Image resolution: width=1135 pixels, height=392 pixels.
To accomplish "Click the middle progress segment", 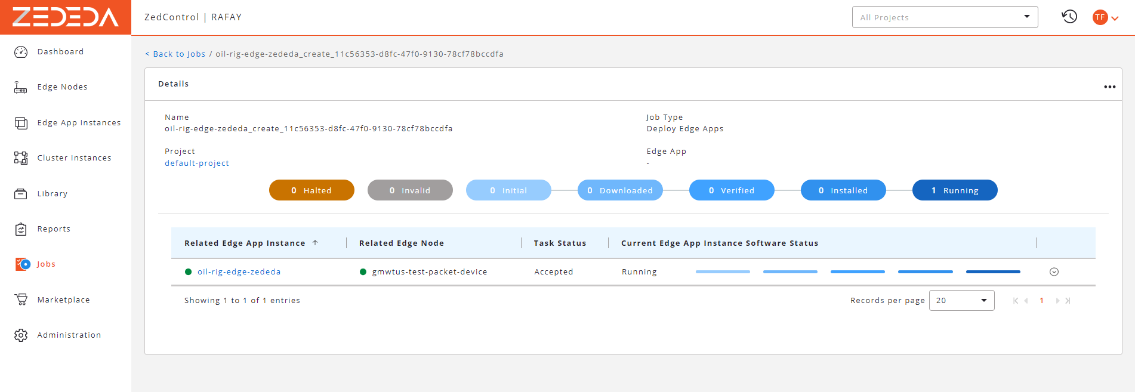I will click(858, 272).
